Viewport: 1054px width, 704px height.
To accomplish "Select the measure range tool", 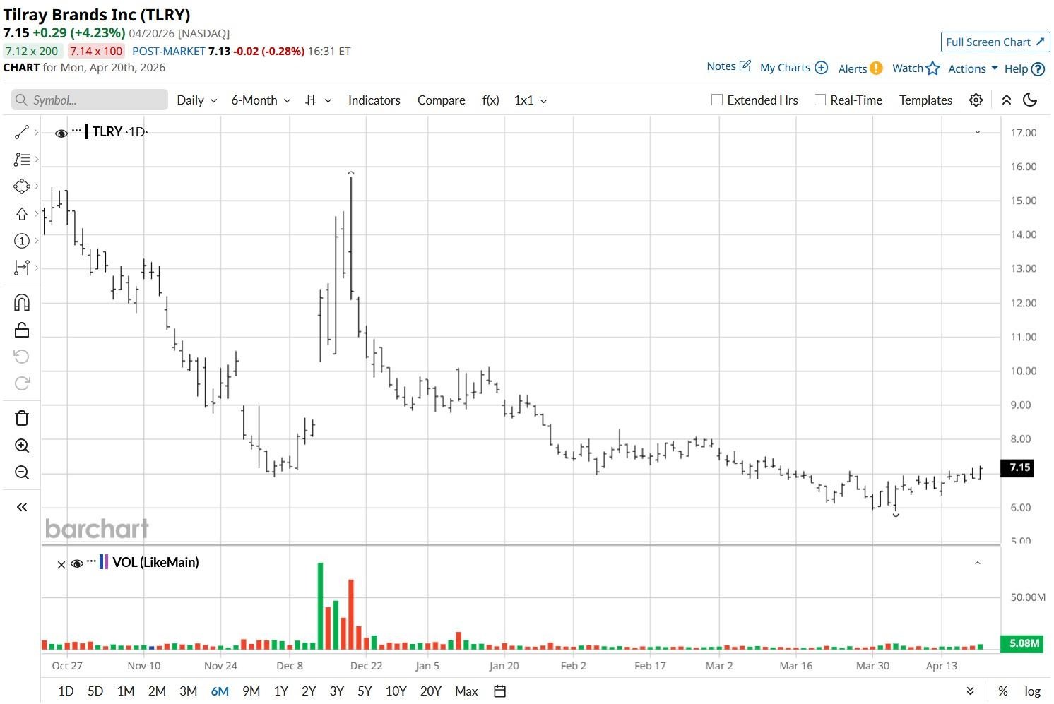I will coord(22,268).
